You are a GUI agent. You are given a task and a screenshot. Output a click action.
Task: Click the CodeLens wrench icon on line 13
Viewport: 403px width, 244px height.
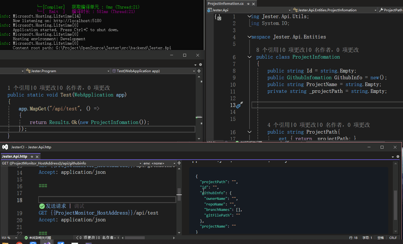pos(240,105)
